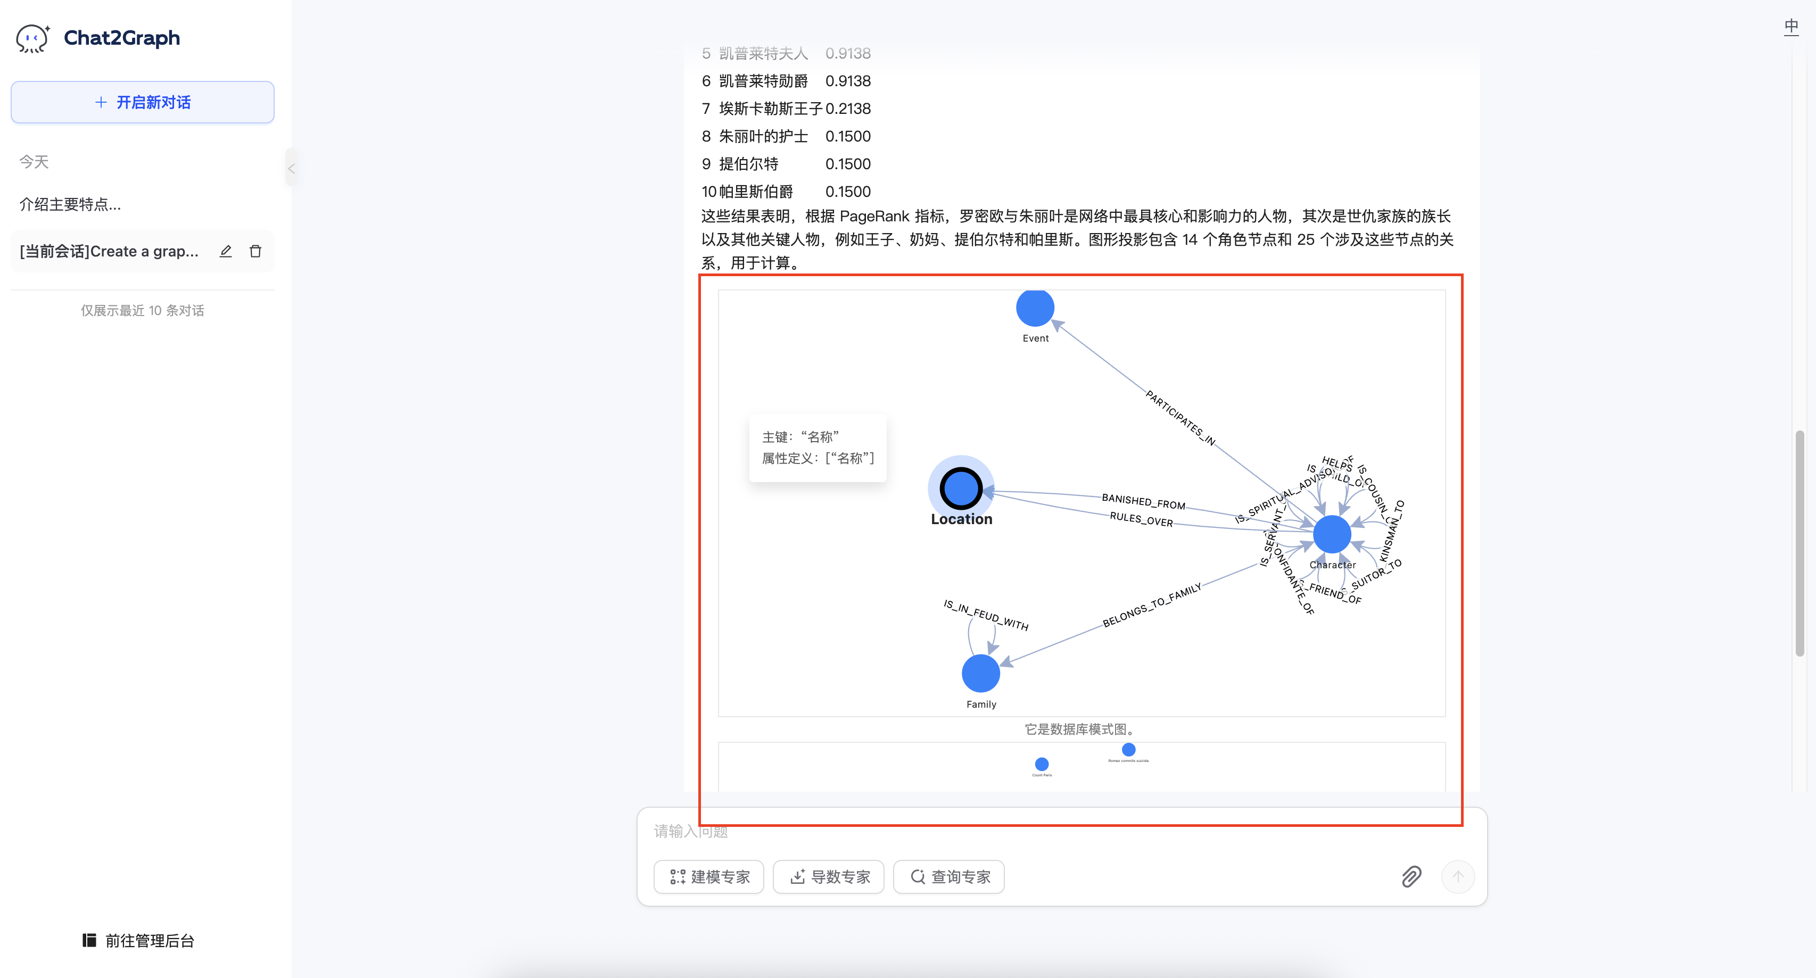Viewport: 1816px width, 978px height.
Task: Select the Location node in the schema graph
Action: (961, 487)
